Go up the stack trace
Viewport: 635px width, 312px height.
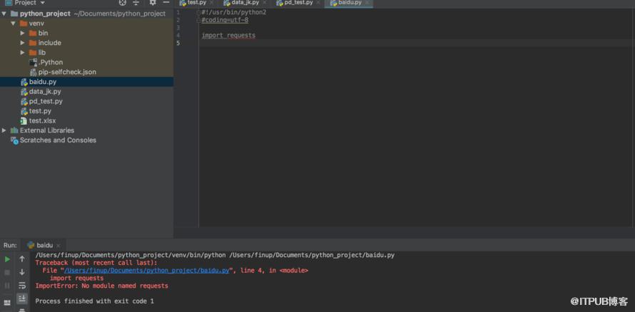pos(22,259)
